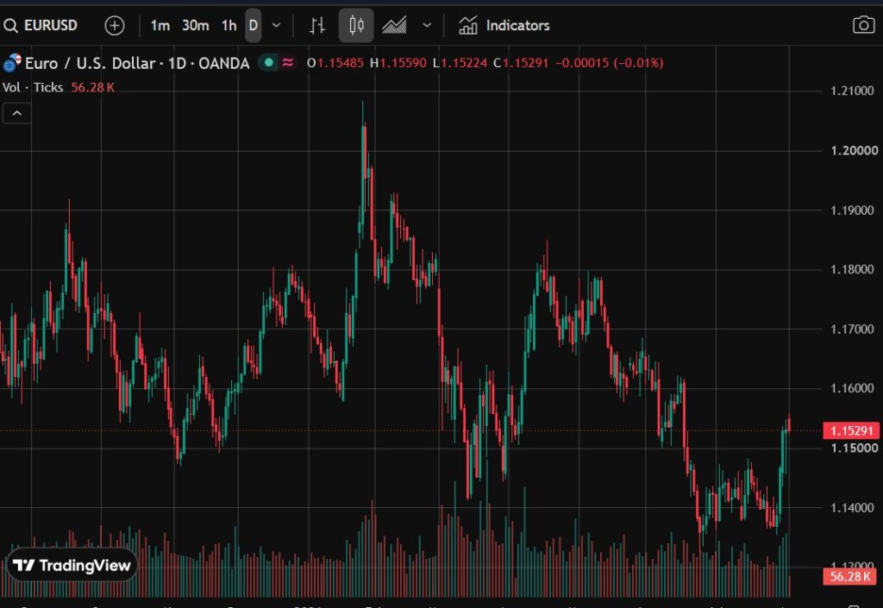883x608 pixels.
Task: Collapse the indicator legend with the up chevron
Action: [17, 114]
